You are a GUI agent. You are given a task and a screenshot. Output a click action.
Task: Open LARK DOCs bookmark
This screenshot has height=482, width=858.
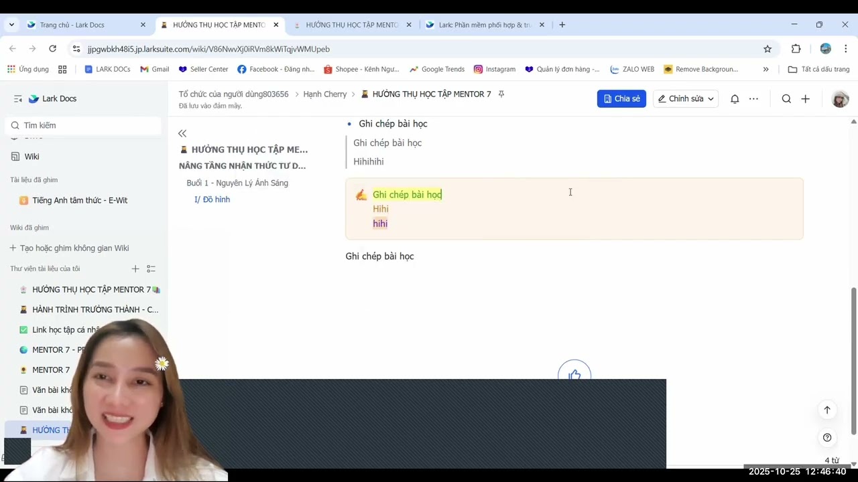[107, 69]
